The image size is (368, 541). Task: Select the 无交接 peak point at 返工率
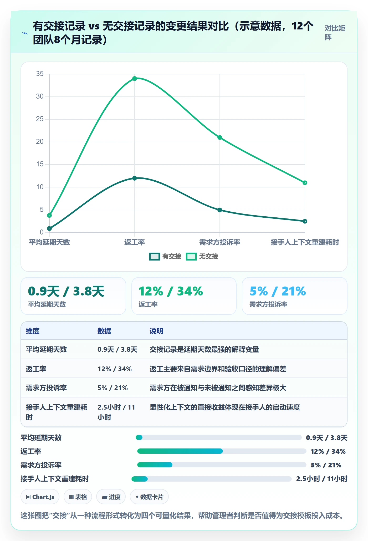(135, 79)
